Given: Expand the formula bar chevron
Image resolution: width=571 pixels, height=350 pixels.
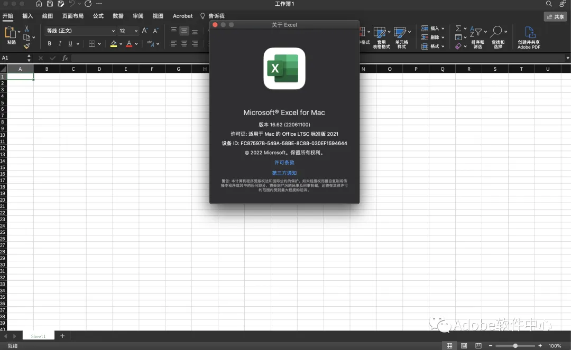Looking at the screenshot, I should (x=567, y=58).
